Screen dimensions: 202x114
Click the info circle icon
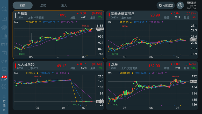[180, 5]
